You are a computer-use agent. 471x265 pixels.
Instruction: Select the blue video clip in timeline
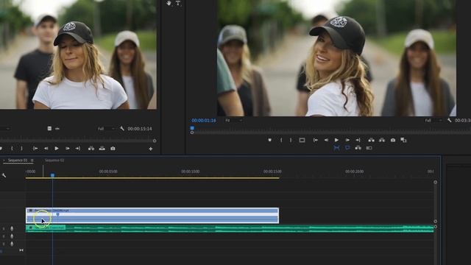coord(152,216)
